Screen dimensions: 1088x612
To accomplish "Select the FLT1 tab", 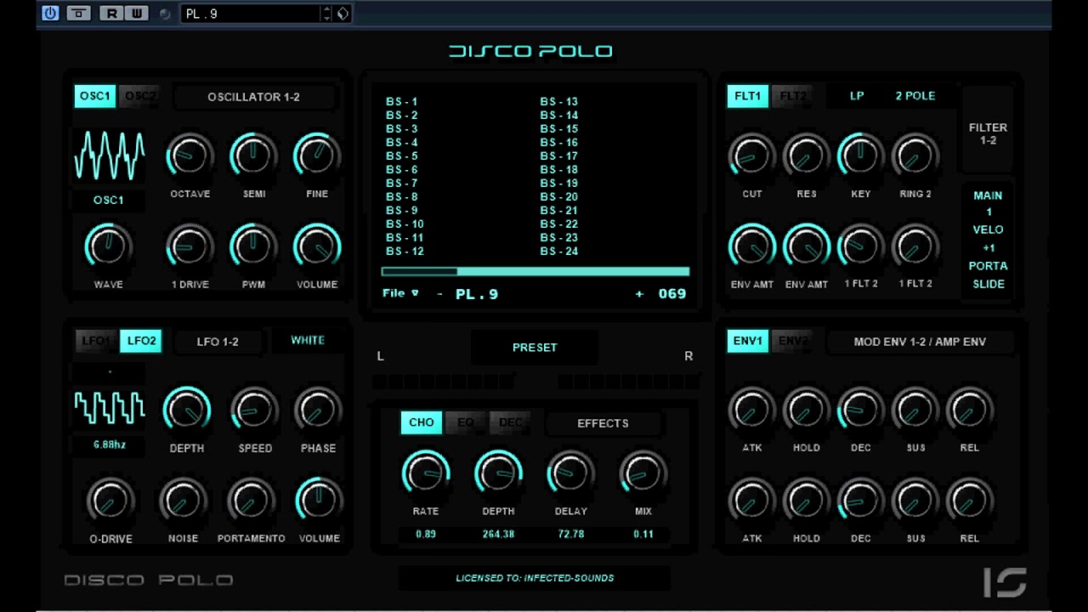I will point(748,96).
